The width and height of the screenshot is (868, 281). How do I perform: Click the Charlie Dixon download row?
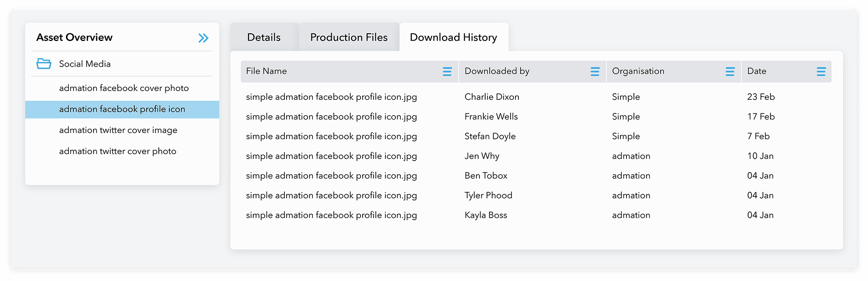(492, 97)
